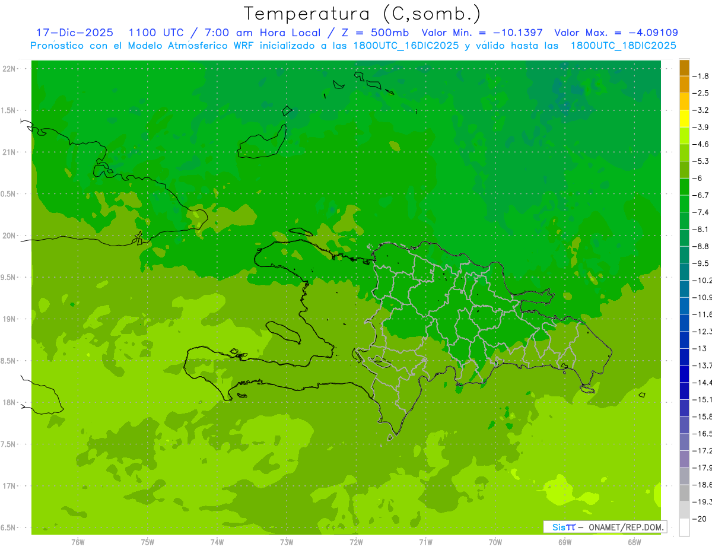
Task: Click the '-2.5' colorbar label
Action: point(700,93)
